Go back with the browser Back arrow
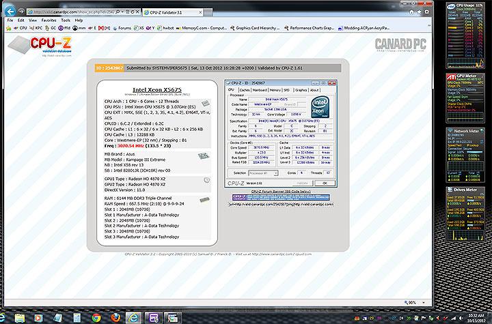The image size is (492, 324). pyautogui.click(x=10, y=12)
